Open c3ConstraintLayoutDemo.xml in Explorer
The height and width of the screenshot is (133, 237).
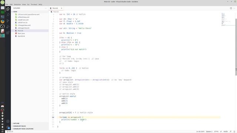[x=30, y=14]
